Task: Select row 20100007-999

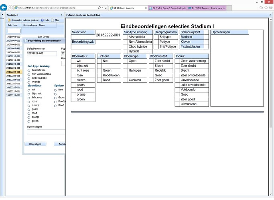Action: 14,48
